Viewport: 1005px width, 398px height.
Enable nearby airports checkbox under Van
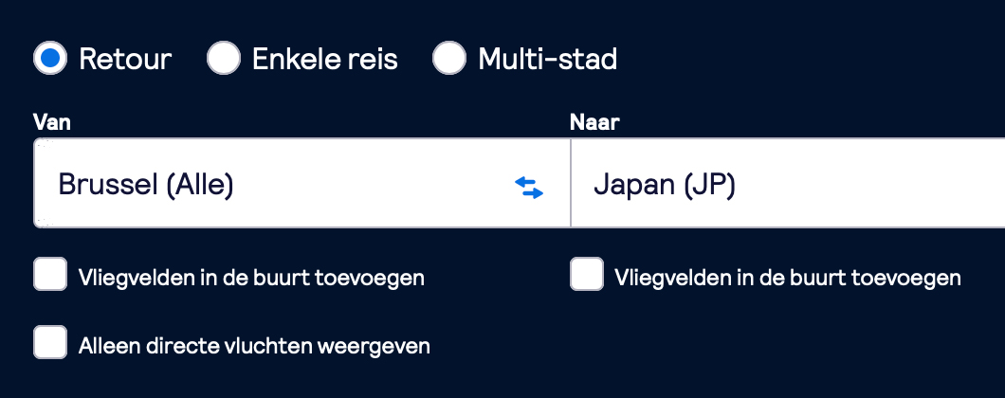point(50,274)
